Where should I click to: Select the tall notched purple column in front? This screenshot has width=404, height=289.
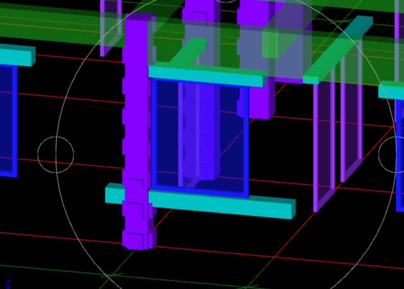click(139, 131)
